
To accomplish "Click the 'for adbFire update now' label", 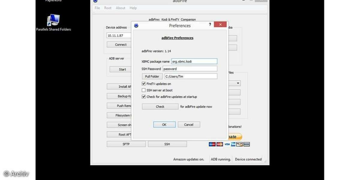I will [196, 106].
